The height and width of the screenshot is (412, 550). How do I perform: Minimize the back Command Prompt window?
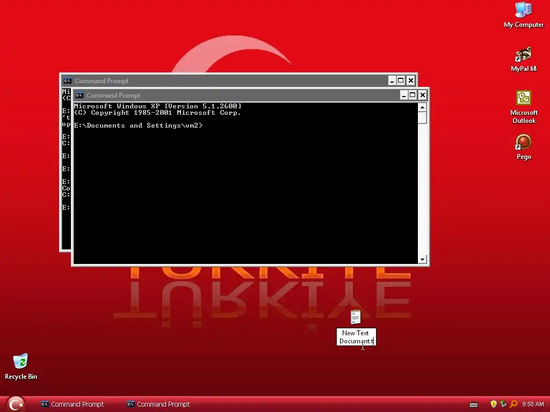pyautogui.click(x=392, y=80)
